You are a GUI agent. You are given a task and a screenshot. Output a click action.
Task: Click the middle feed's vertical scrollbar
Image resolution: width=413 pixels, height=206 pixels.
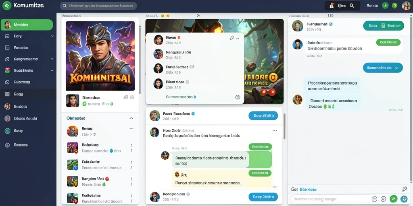tap(284, 126)
